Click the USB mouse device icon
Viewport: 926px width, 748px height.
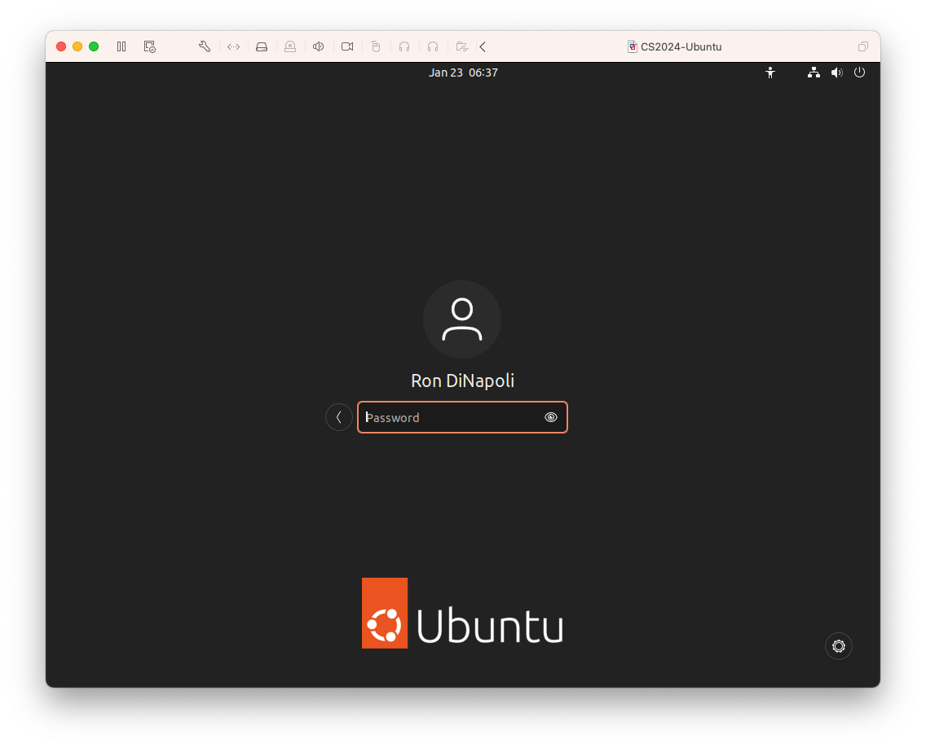click(x=376, y=46)
